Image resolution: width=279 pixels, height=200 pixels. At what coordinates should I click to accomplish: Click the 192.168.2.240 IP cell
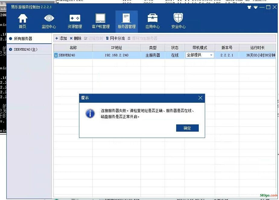(116, 55)
